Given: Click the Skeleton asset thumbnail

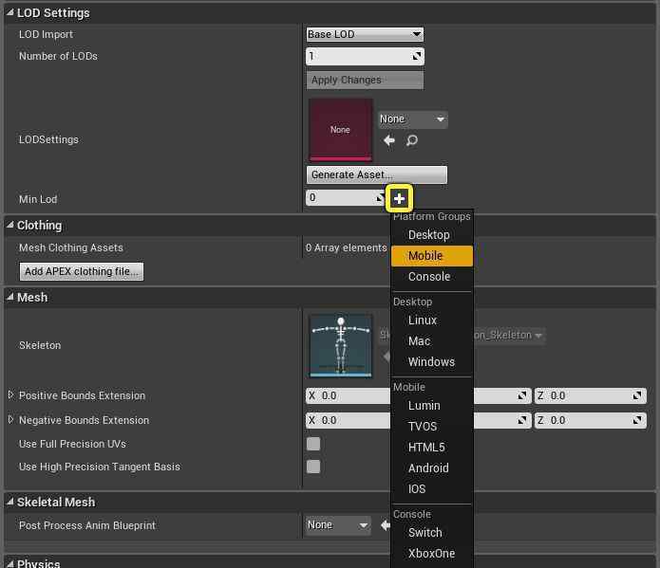Looking at the screenshot, I should pos(340,345).
